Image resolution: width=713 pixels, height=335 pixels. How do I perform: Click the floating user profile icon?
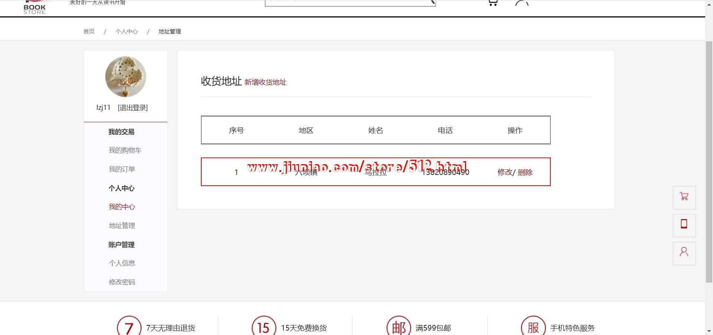pyautogui.click(x=684, y=253)
